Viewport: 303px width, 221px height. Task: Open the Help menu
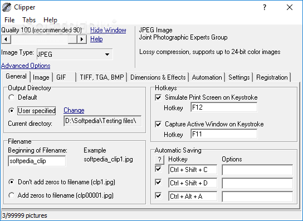coord(50,20)
